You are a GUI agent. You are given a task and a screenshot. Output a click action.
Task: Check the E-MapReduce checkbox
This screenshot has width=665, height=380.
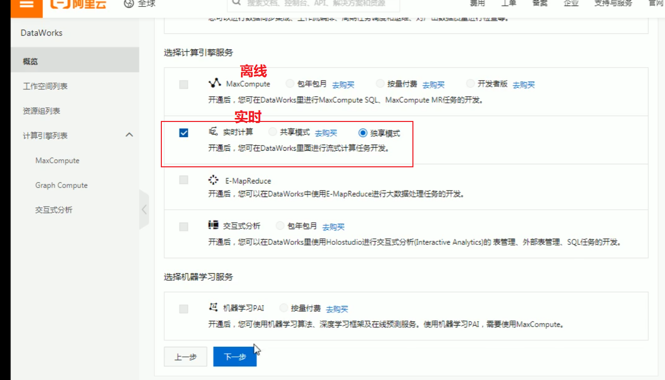point(184,180)
